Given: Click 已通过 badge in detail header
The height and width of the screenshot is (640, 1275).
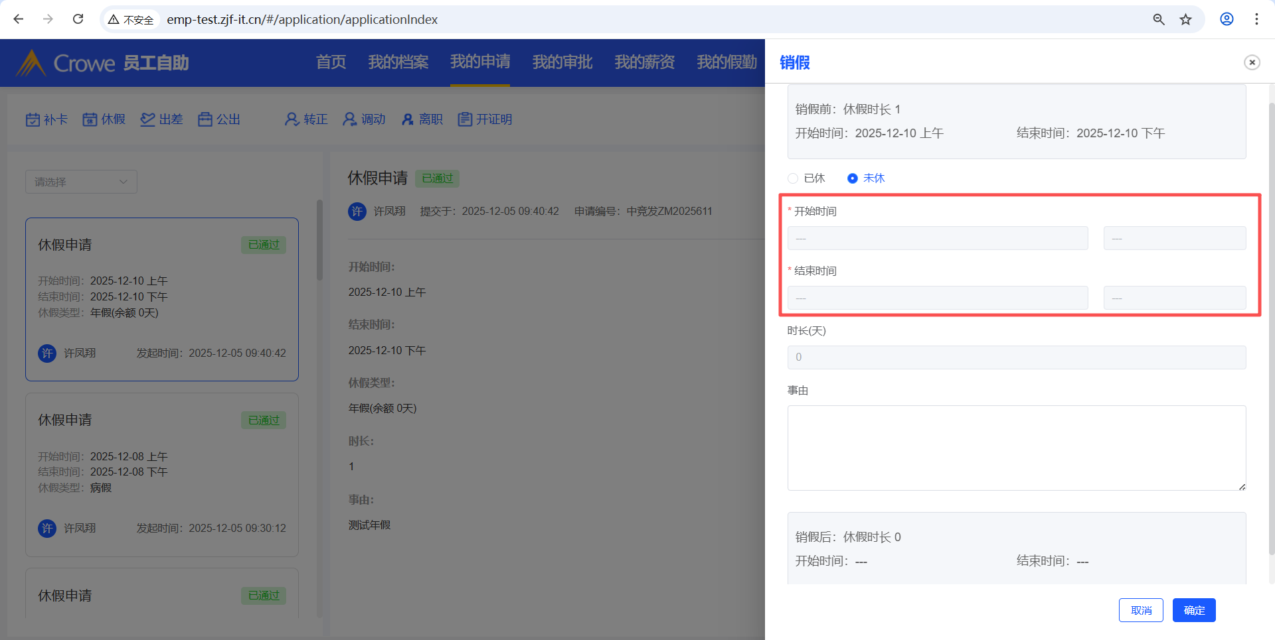Looking at the screenshot, I should click(x=438, y=178).
